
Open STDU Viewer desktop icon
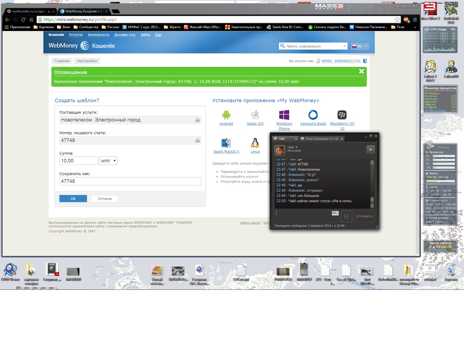pos(10,272)
